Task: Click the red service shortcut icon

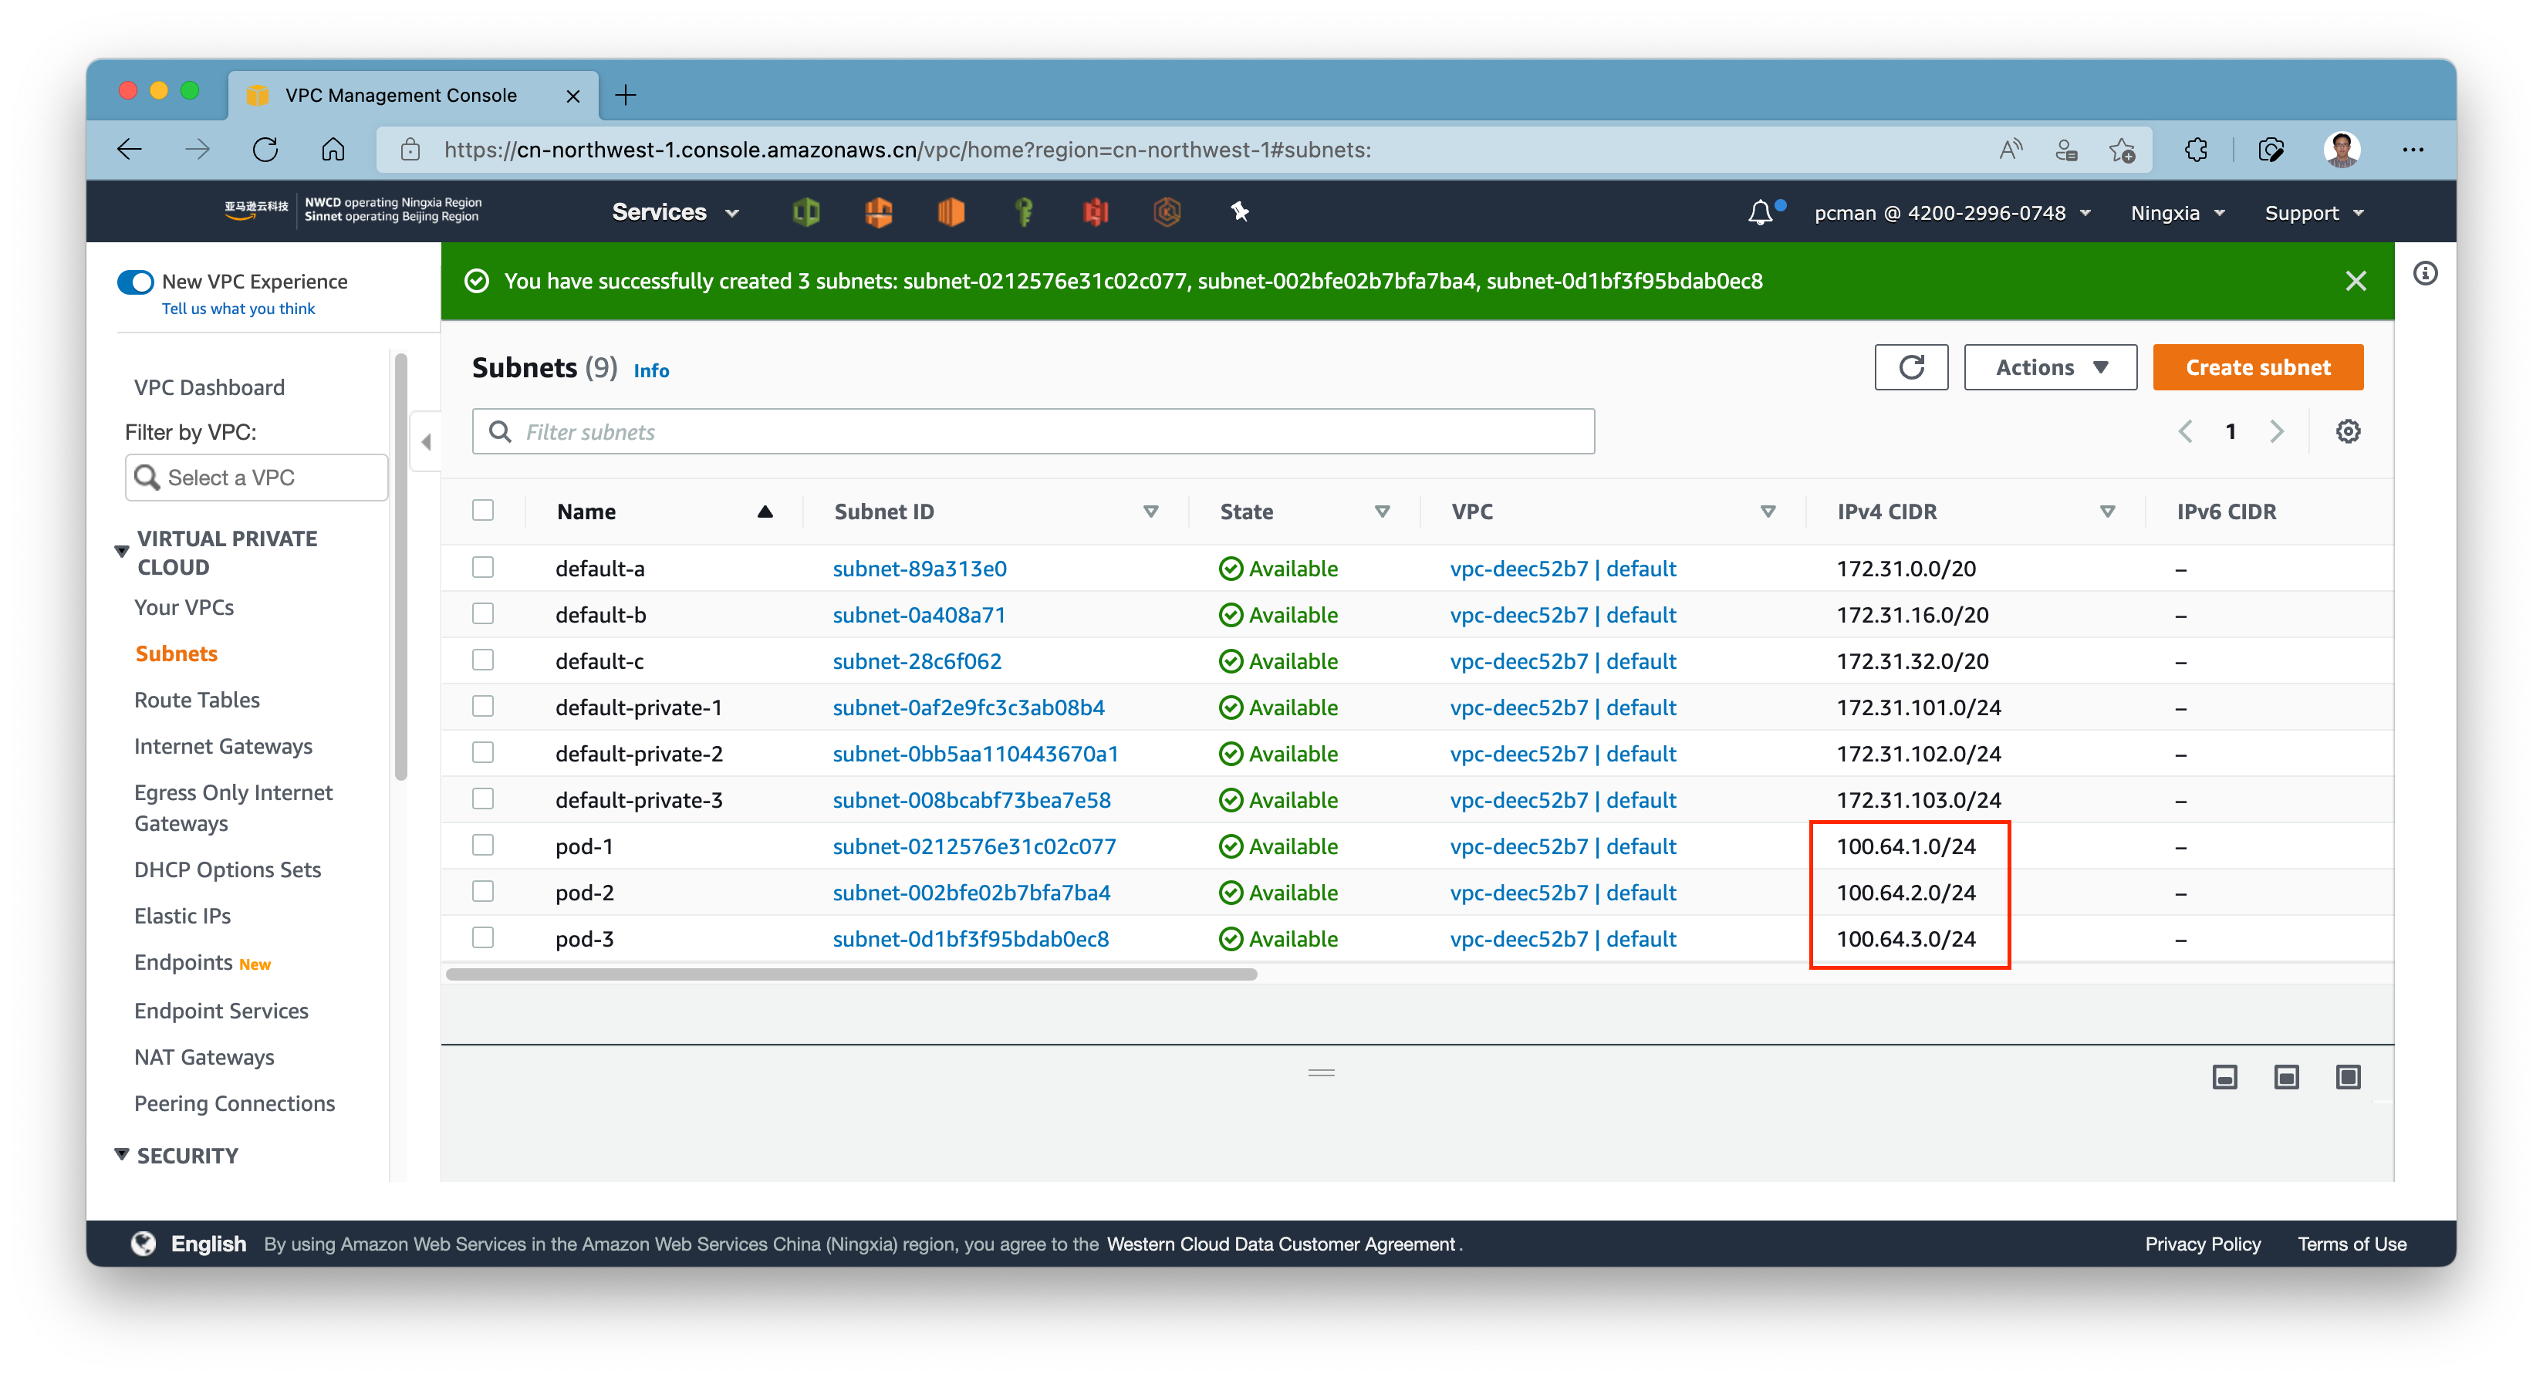Action: tap(1095, 211)
